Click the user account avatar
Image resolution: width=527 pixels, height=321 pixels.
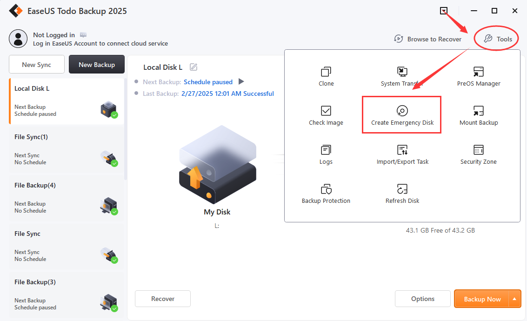point(18,39)
